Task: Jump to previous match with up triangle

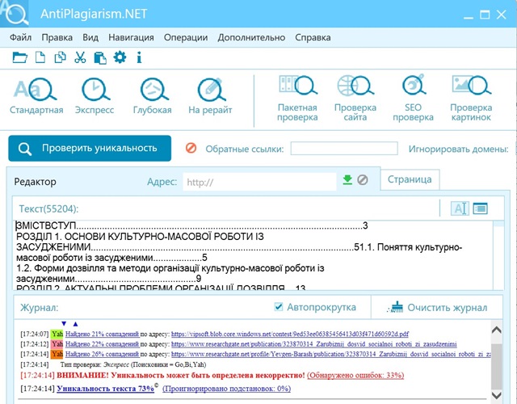Action: pyautogui.click(x=75, y=324)
